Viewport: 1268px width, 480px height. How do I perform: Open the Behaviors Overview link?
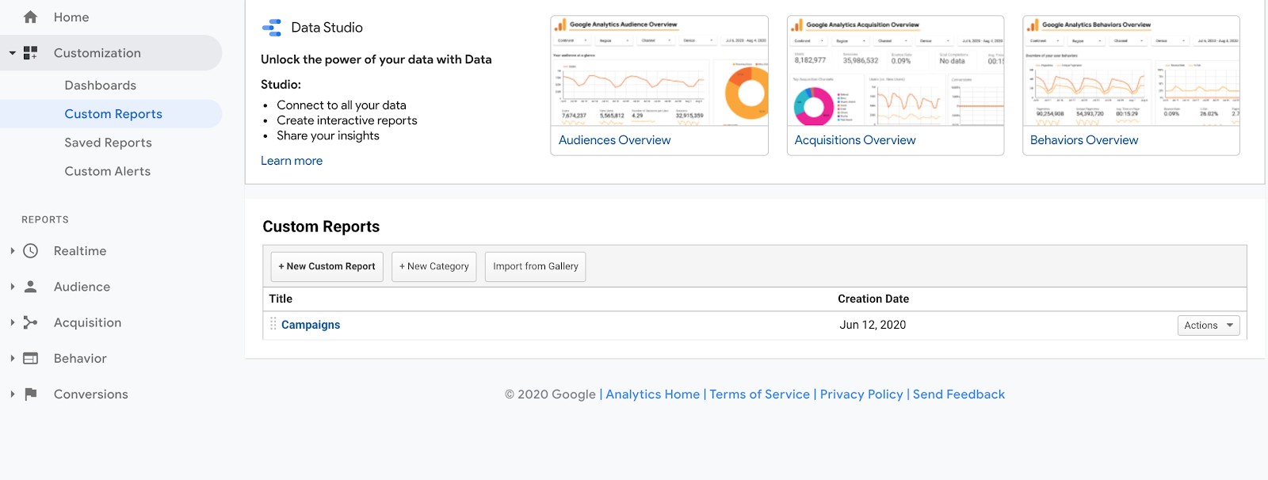point(1084,140)
